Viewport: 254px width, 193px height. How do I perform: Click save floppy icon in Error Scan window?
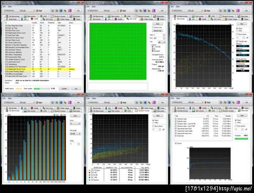pyautogui.click(x=145, y=11)
